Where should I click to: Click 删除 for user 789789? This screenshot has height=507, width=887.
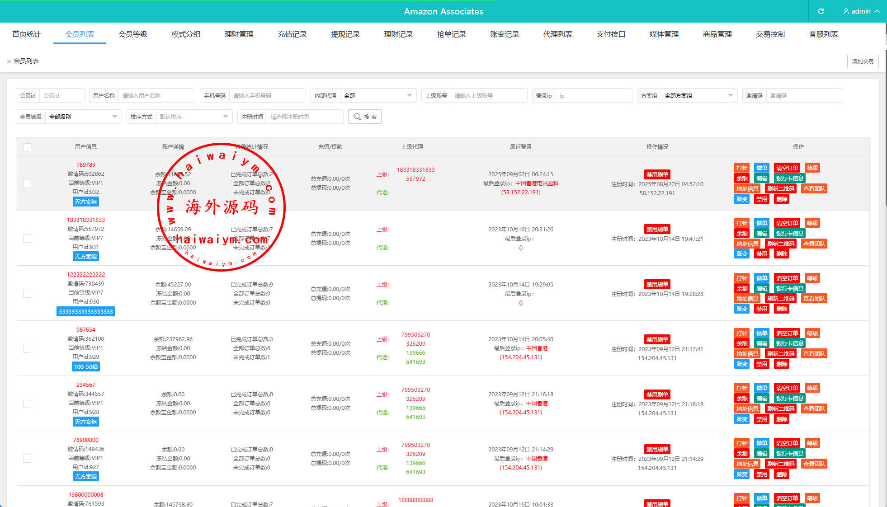point(782,199)
